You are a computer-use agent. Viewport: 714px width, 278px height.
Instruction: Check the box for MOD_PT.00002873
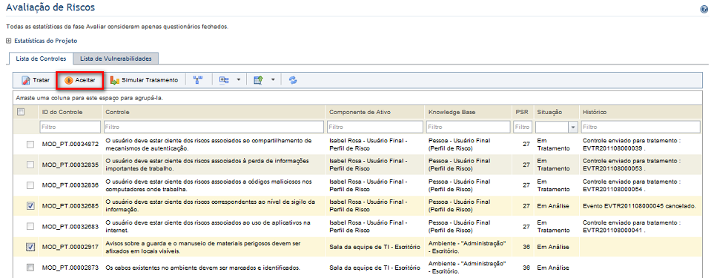pyautogui.click(x=30, y=268)
